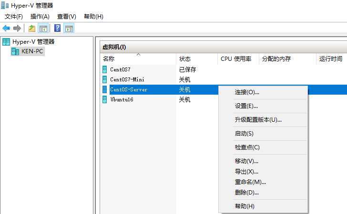Image resolution: width=347 pixels, height=214 pixels.
Task: Select 启动(S) to start the VM
Action: point(244,133)
